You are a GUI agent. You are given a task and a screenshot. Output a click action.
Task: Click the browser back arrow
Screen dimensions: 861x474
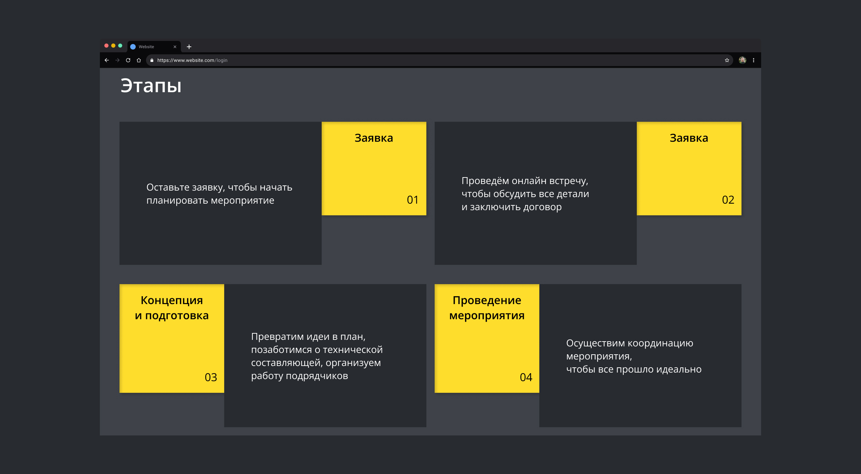[107, 60]
